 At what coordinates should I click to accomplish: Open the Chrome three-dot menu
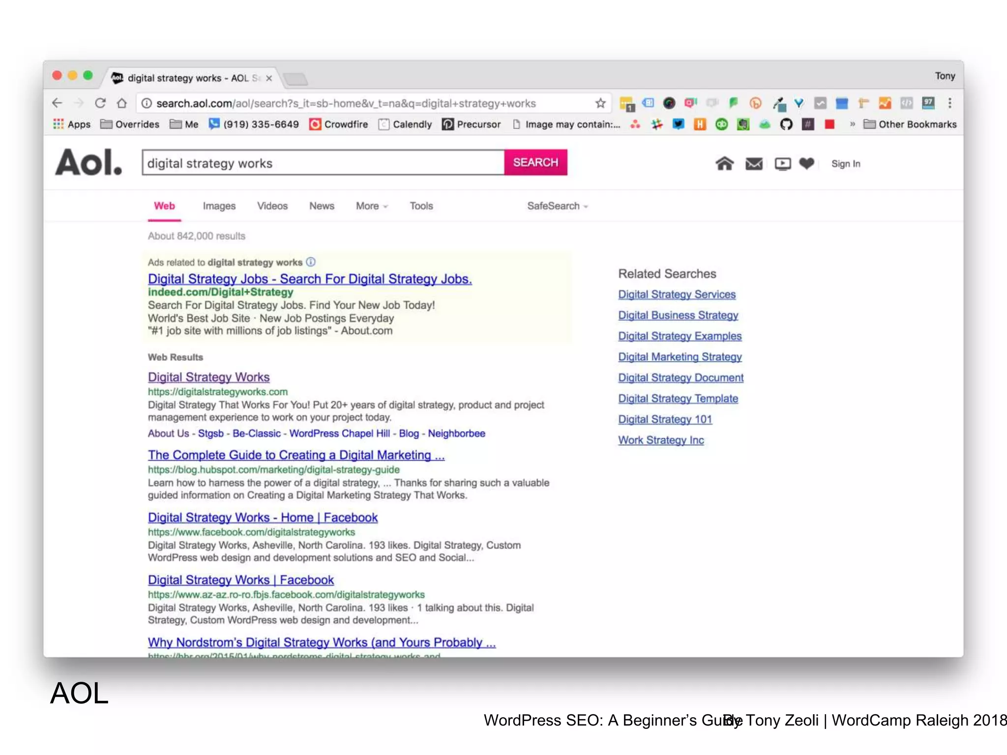(x=949, y=103)
